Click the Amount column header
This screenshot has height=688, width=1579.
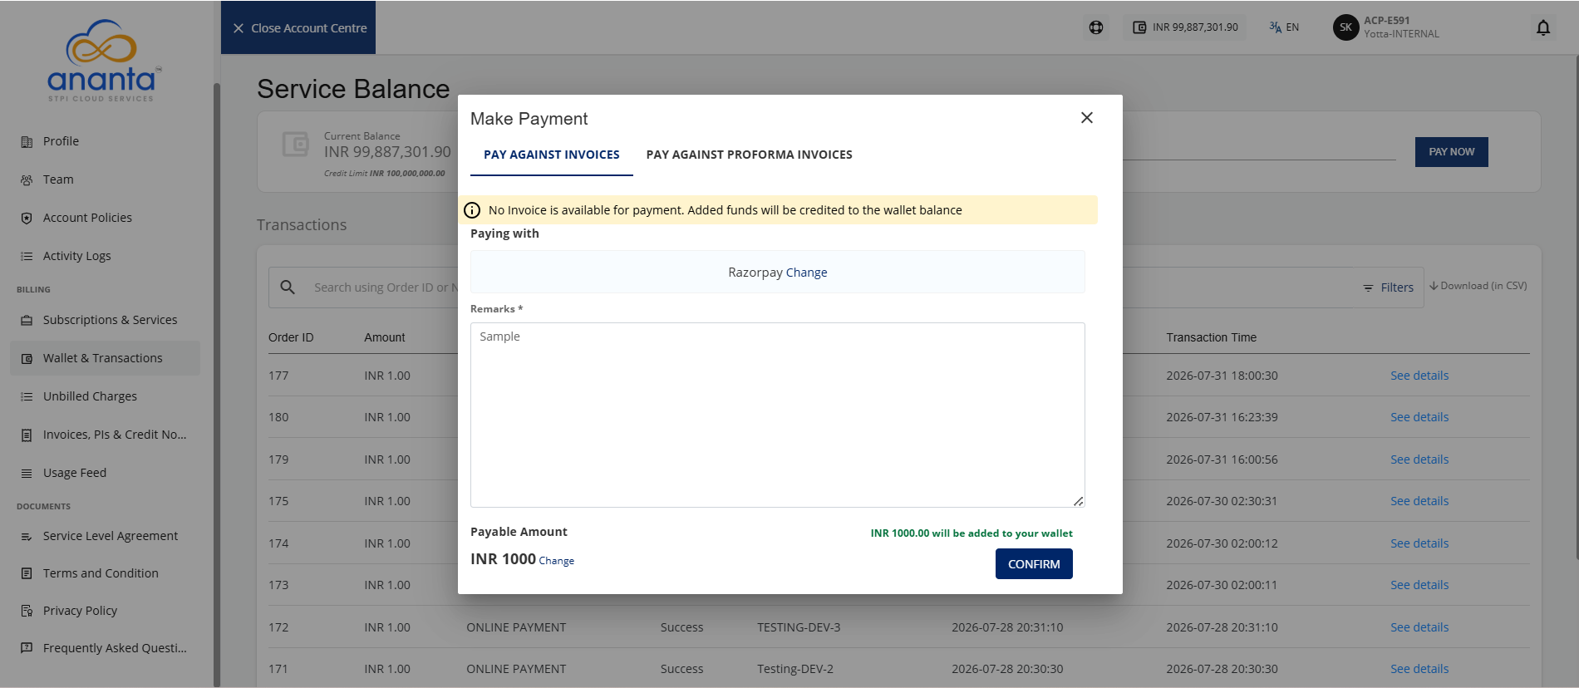point(385,337)
